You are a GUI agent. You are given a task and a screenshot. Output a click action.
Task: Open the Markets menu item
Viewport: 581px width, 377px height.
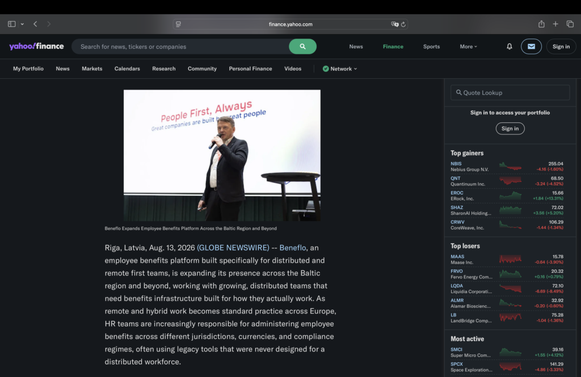[x=92, y=69]
